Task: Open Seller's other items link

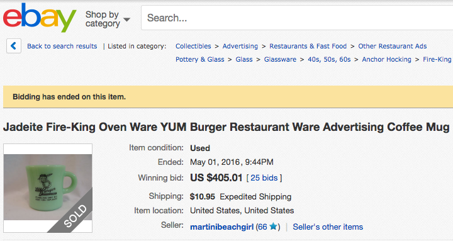Action: point(328,227)
